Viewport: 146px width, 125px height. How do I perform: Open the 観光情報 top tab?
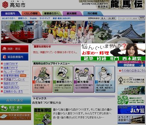click(72, 14)
